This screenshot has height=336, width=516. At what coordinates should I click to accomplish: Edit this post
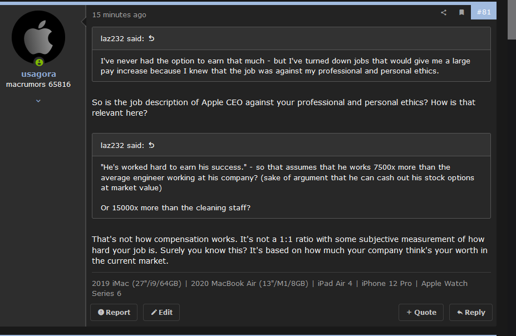161,312
